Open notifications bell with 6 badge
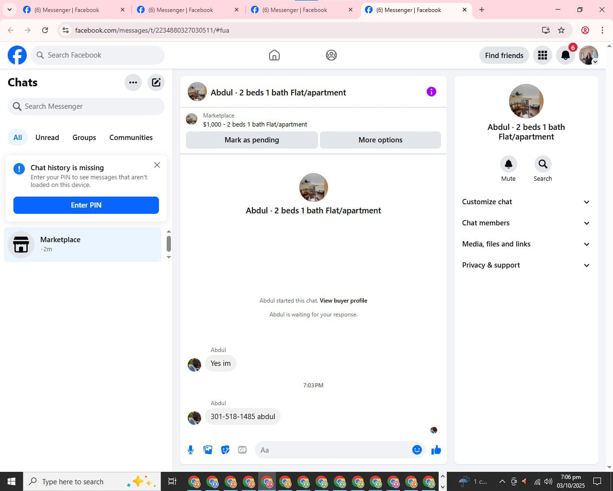The width and height of the screenshot is (613, 491). (x=566, y=55)
